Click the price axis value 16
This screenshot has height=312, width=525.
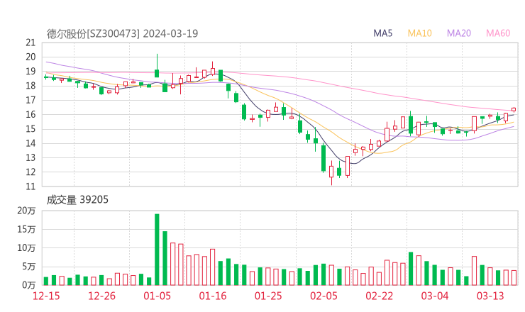31,114
